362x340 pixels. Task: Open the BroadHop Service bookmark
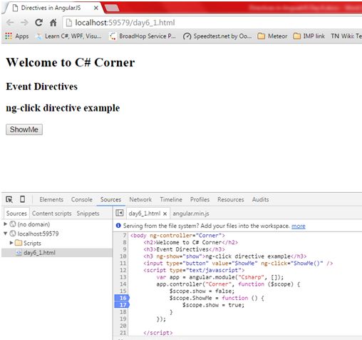[143, 36]
